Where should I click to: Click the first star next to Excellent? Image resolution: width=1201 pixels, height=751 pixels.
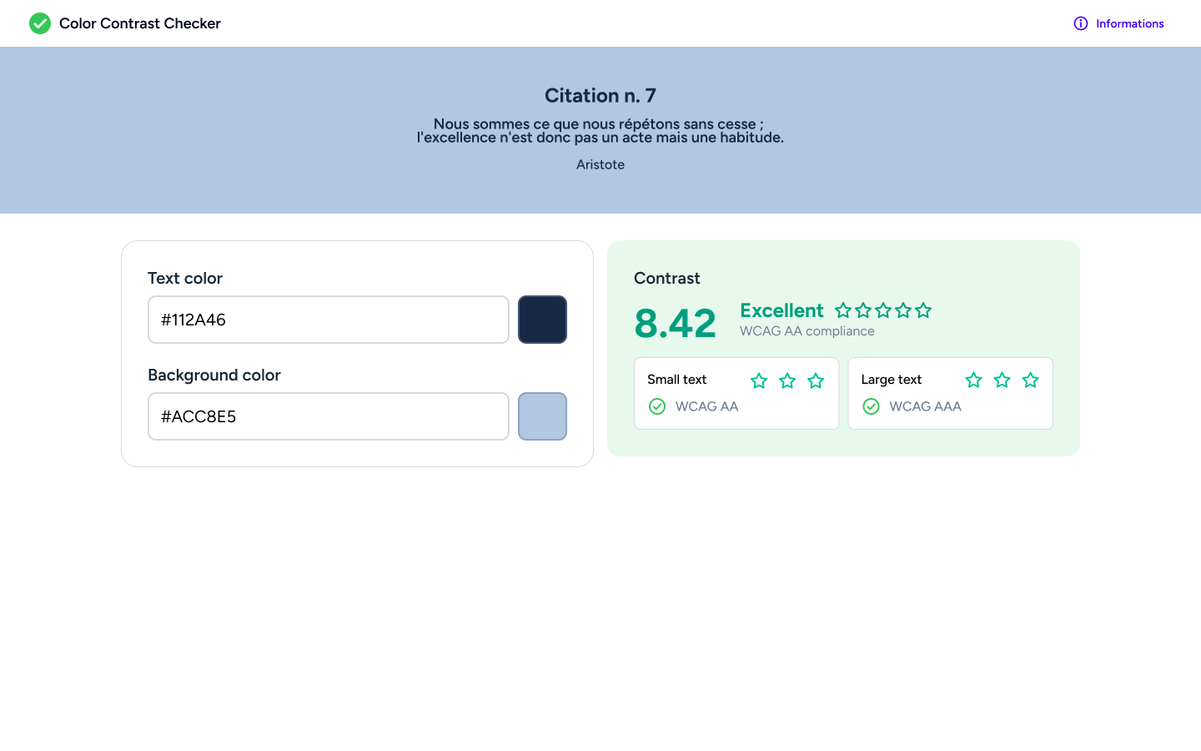[843, 310]
